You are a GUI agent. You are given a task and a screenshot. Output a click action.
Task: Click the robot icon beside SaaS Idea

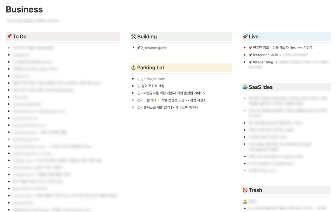pos(245,87)
